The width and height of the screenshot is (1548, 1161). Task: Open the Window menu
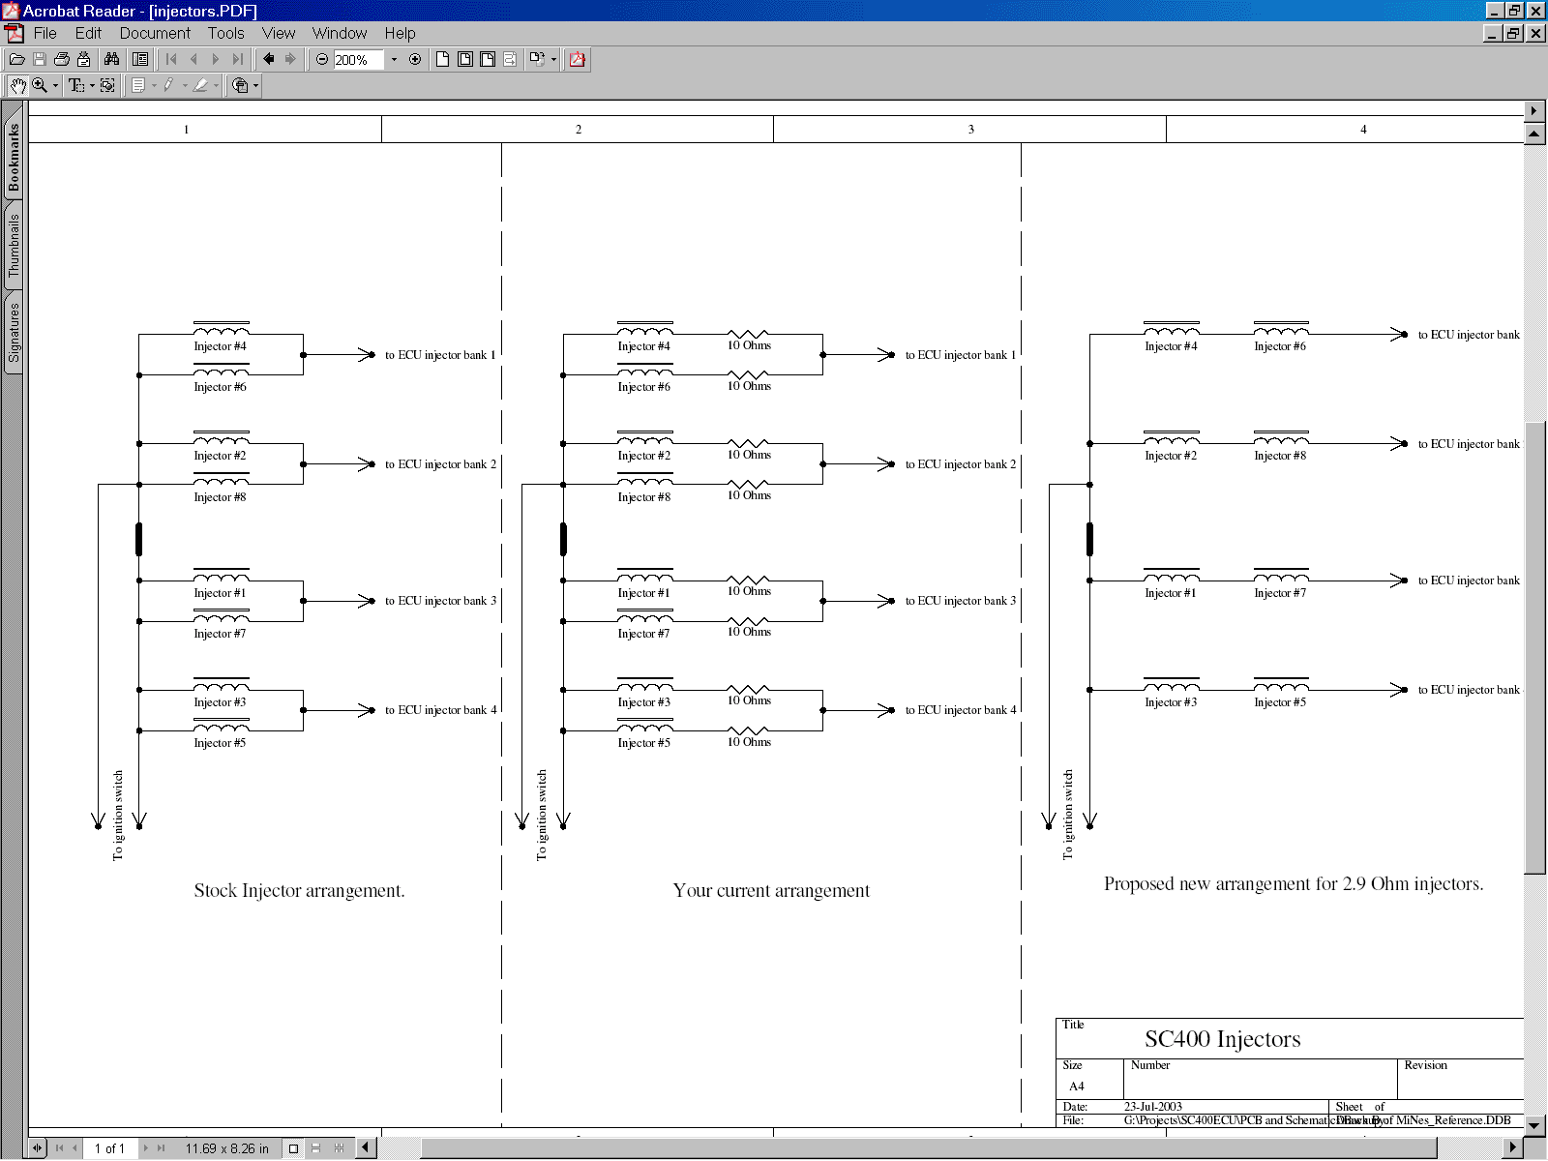pyautogui.click(x=339, y=33)
